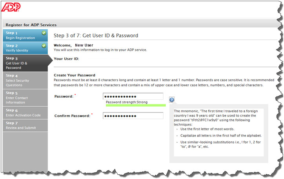
Task: Focus the Password input field
Action: pyautogui.click(x=133, y=97)
